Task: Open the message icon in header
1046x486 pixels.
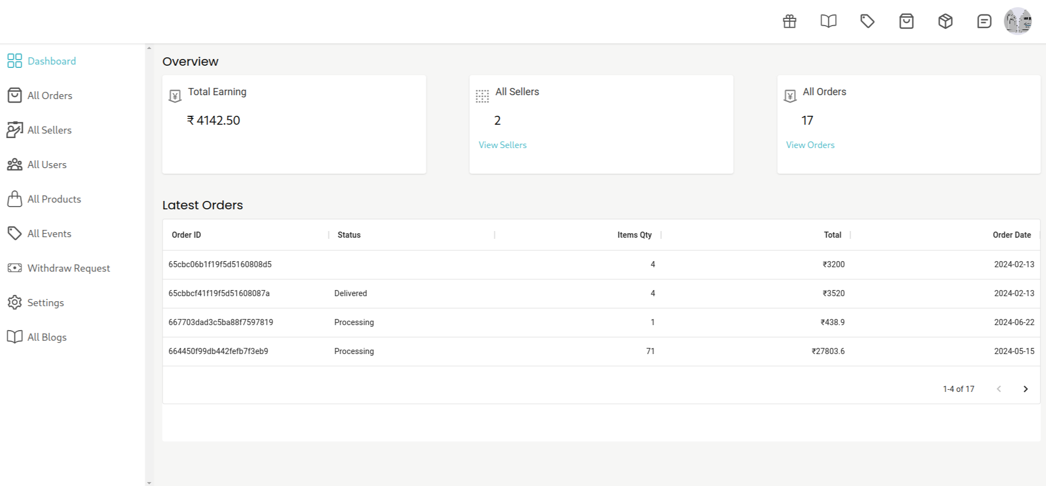Action: (x=984, y=22)
